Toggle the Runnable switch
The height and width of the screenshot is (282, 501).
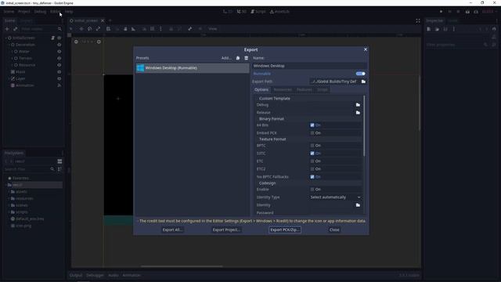pos(360,74)
